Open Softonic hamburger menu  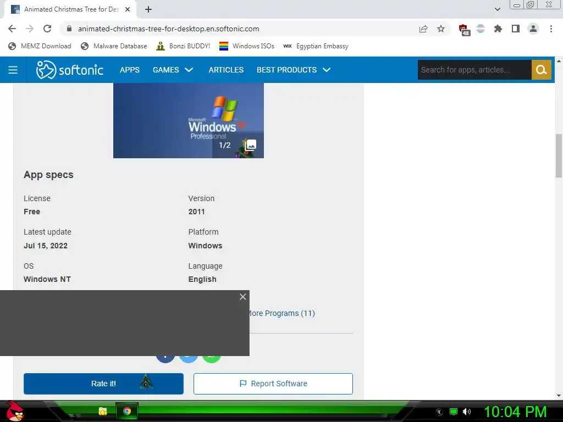coord(13,70)
